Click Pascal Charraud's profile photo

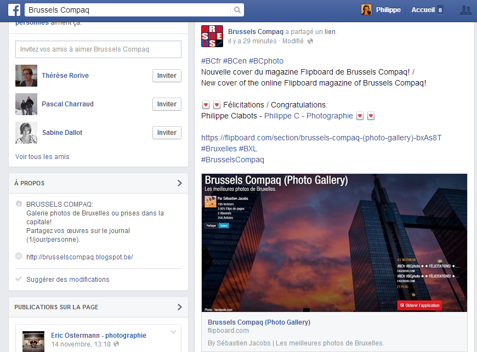pos(26,104)
